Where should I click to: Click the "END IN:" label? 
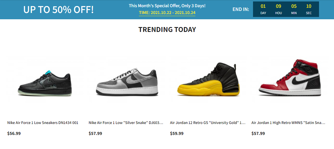(x=241, y=9)
